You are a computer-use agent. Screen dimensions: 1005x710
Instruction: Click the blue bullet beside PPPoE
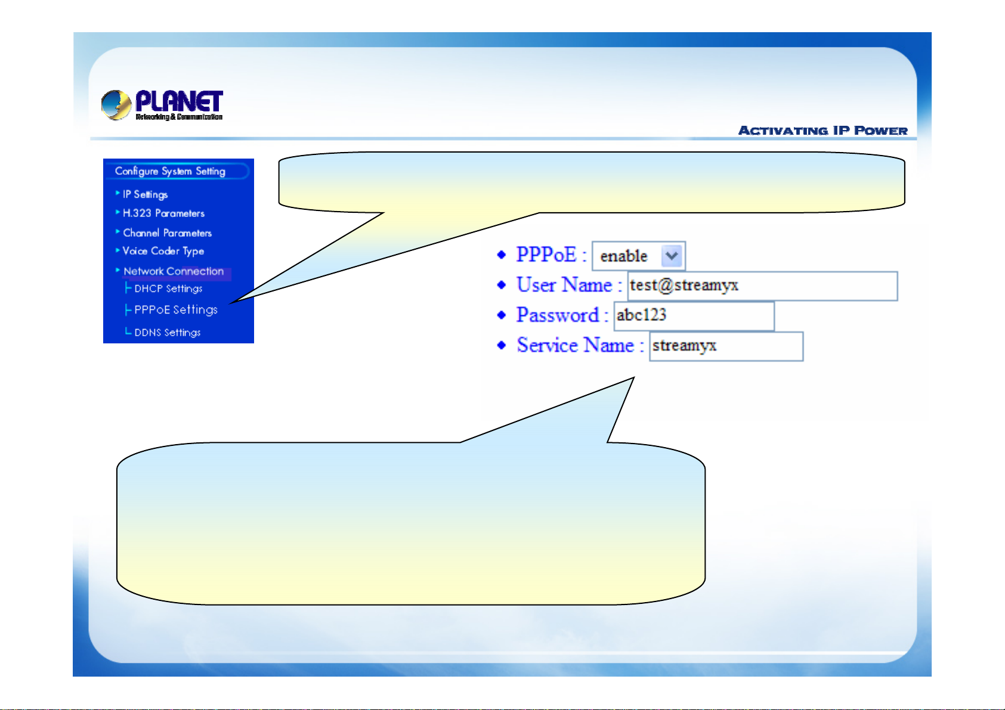(x=502, y=255)
